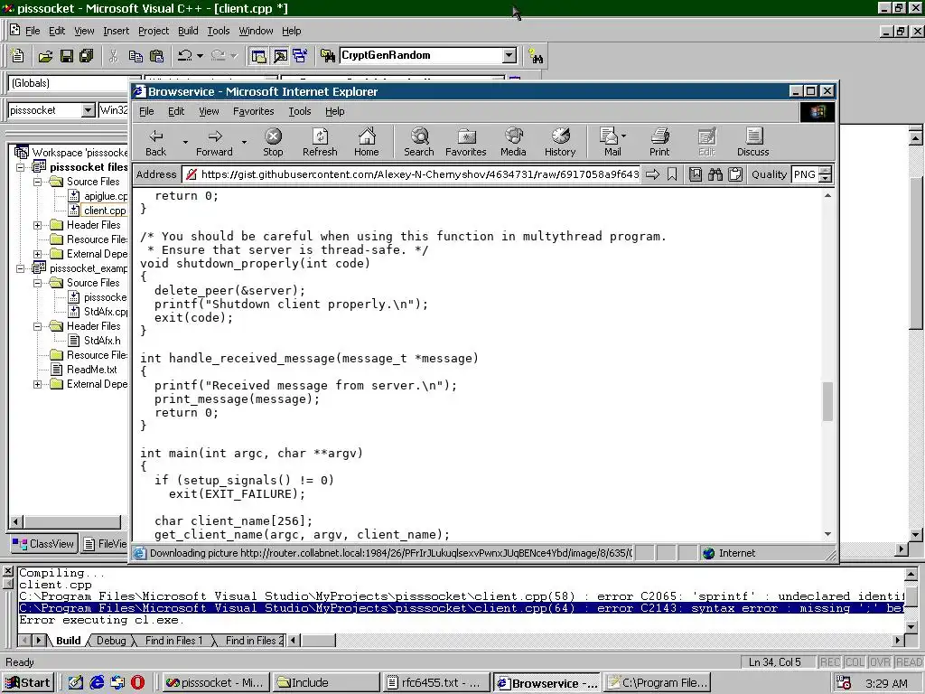925x694 pixels.
Task: Click the Internet Explorer page vertical scrollbar thumb
Action: click(x=827, y=401)
